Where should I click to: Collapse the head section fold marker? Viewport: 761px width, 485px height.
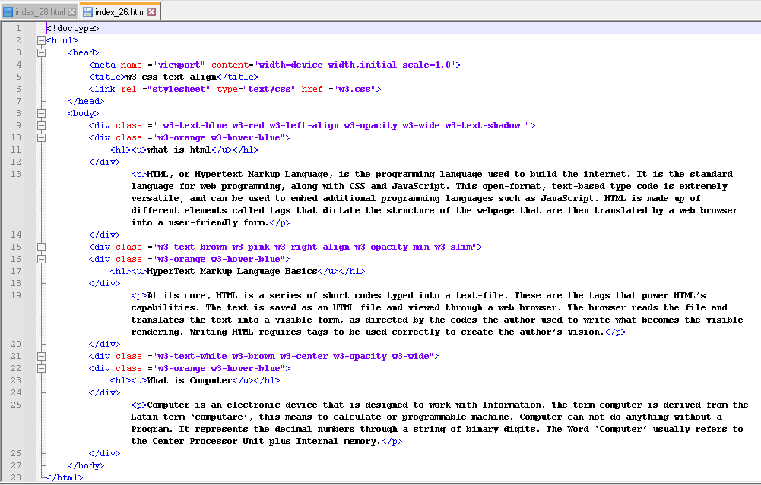point(40,52)
